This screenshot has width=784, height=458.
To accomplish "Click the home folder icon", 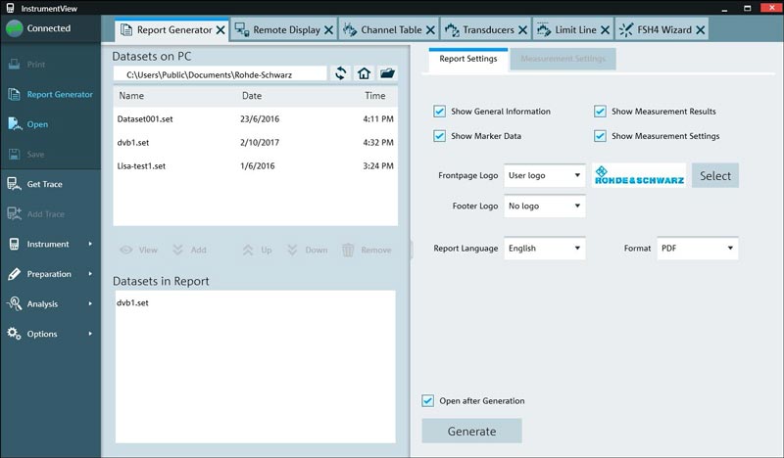I will pos(364,73).
